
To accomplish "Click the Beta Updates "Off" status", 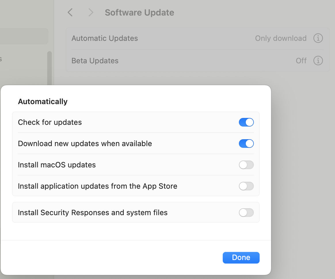I will (x=301, y=61).
